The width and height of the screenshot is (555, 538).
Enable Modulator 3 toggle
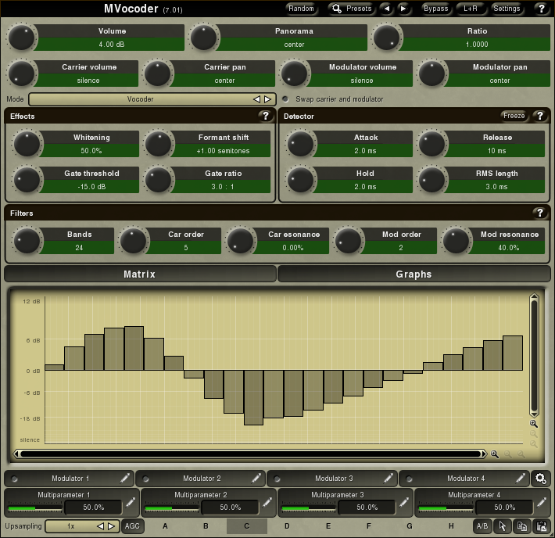click(x=277, y=479)
